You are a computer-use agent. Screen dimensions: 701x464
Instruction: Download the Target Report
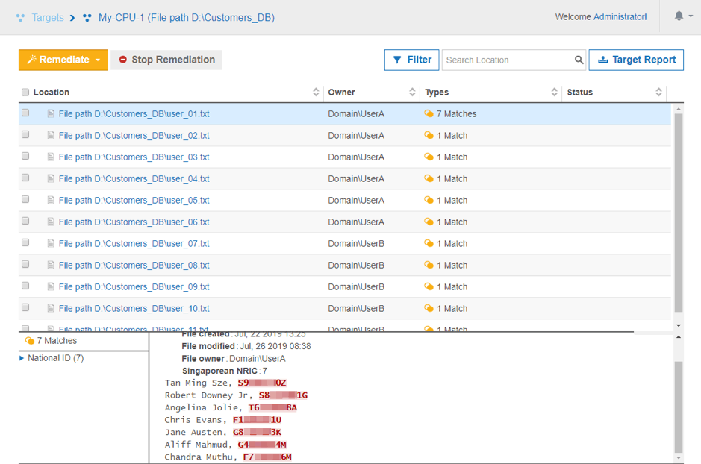[x=636, y=60]
